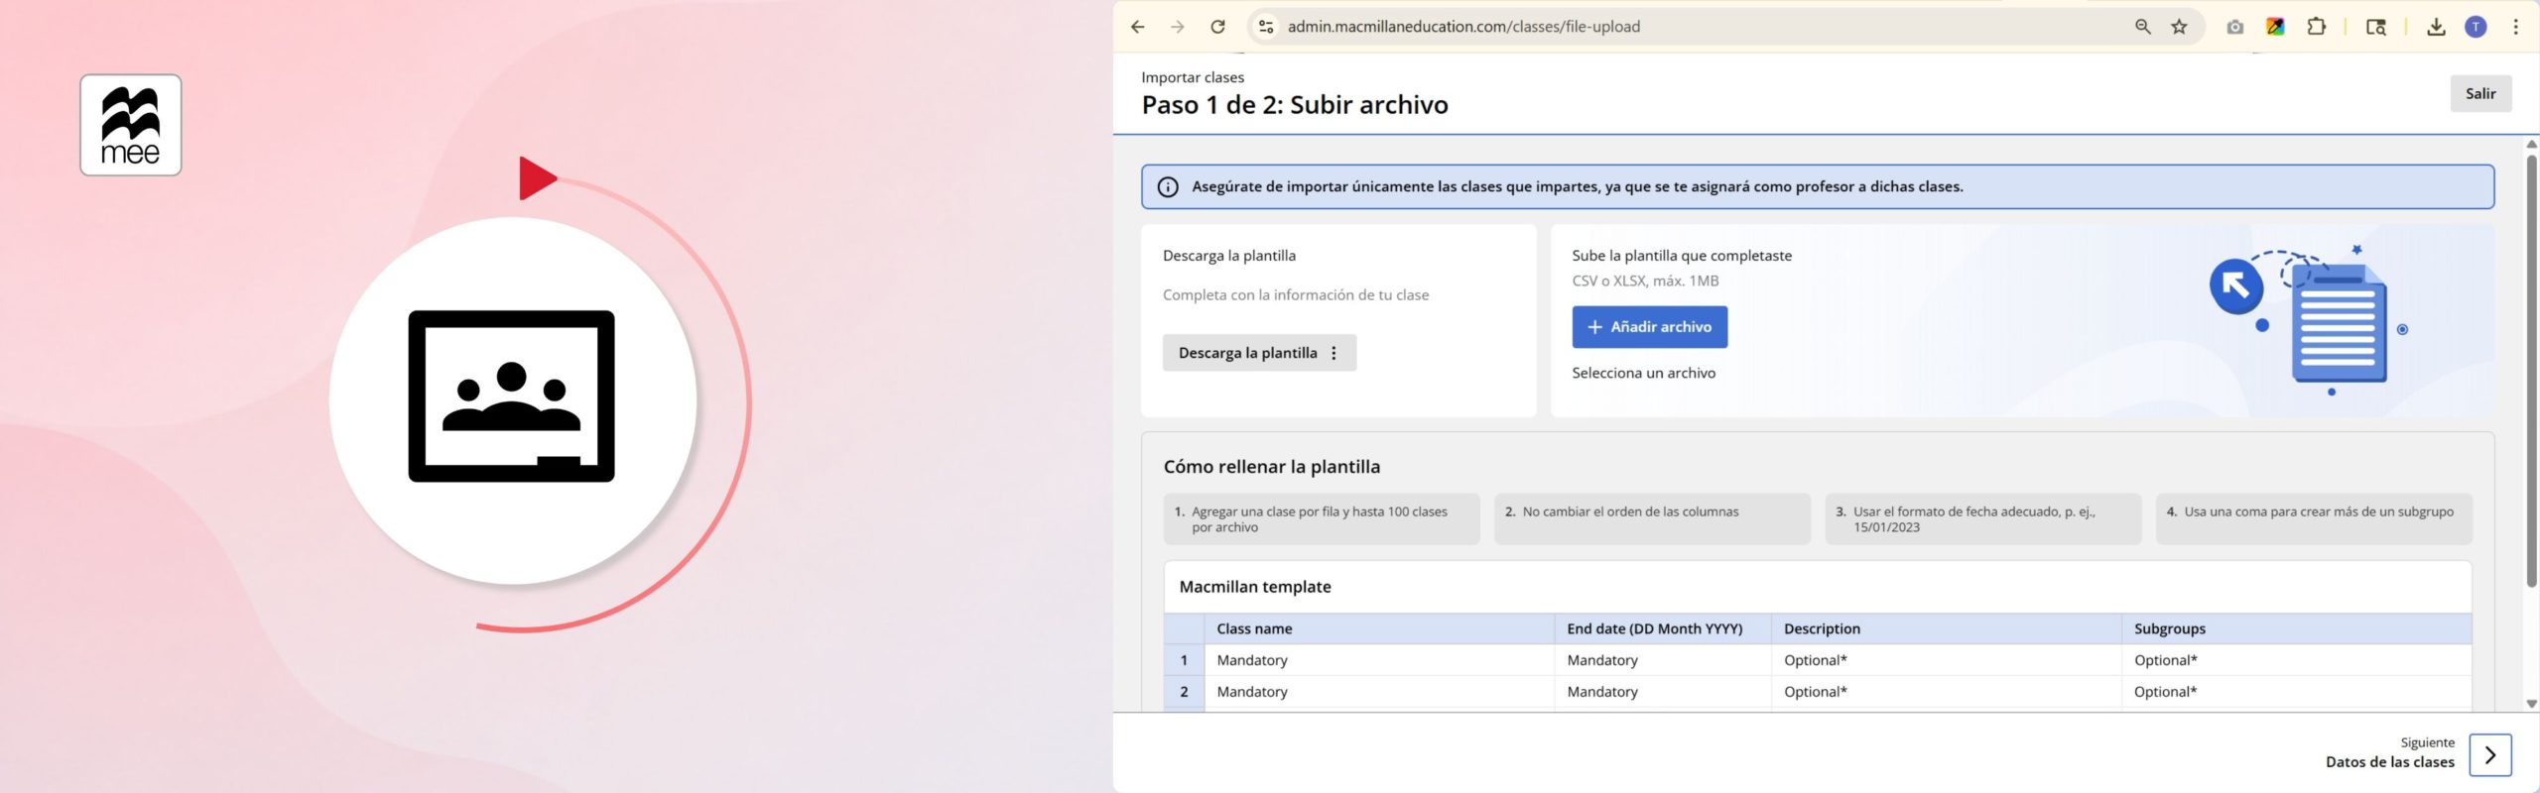Click the Macmillan mee logo
Image resolution: width=2540 pixels, height=793 pixels.
pyautogui.click(x=131, y=125)
